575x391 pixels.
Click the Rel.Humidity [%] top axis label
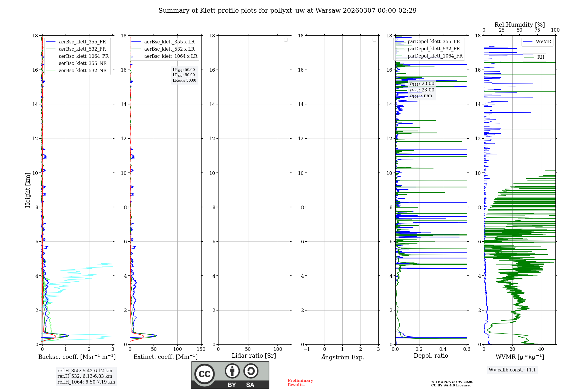point(520,25)
